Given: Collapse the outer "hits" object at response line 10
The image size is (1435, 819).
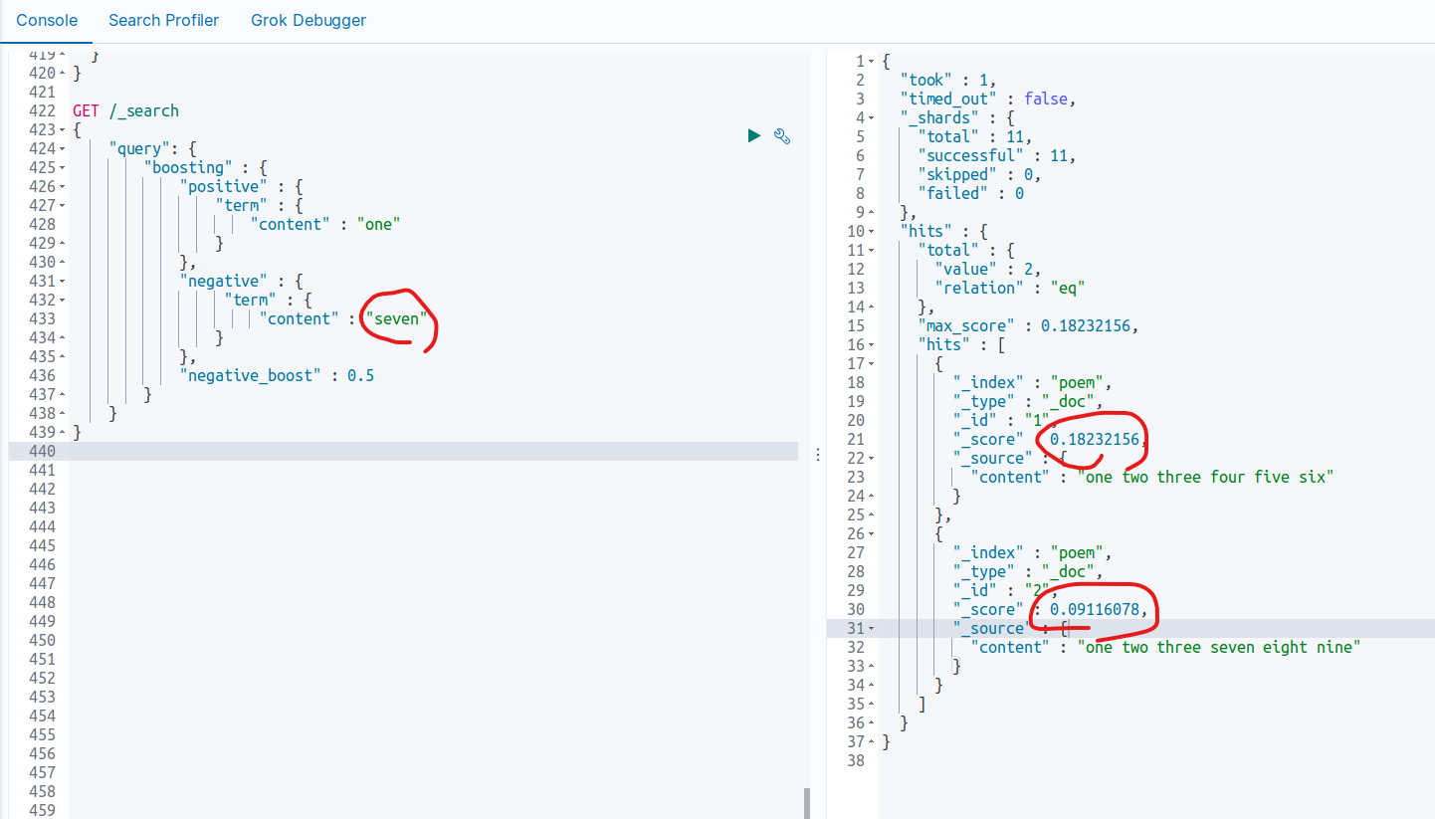Looking at the screenshot, I should click(x=872, y=232).
